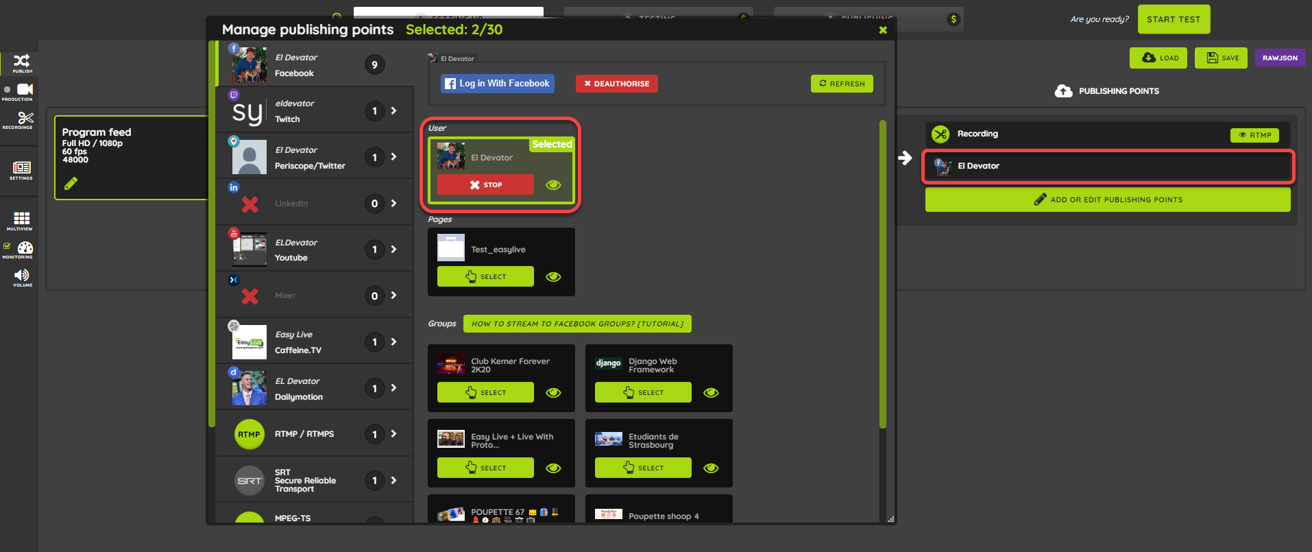Viewport: 1312px width, 552px height.
Task: Open the Monitoring gauge section
Action: (x=25, y=250)
